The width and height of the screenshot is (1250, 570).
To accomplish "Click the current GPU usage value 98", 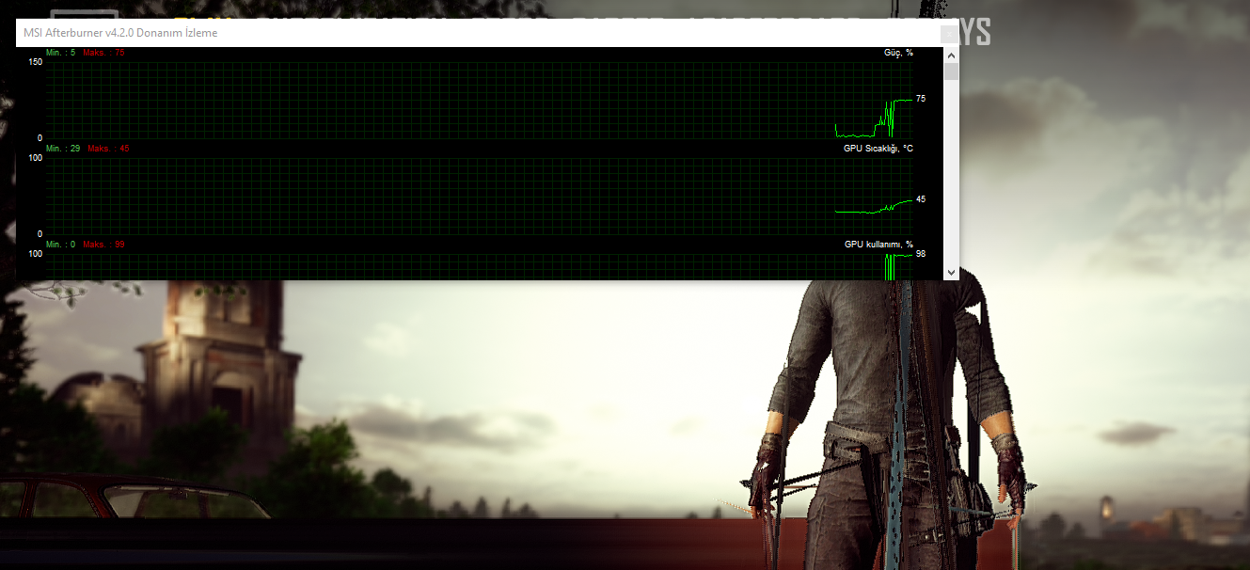I will (x=921, y=254).
